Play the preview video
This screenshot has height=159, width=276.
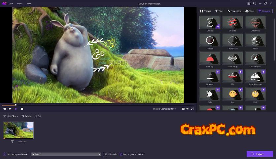click(16, 109)
